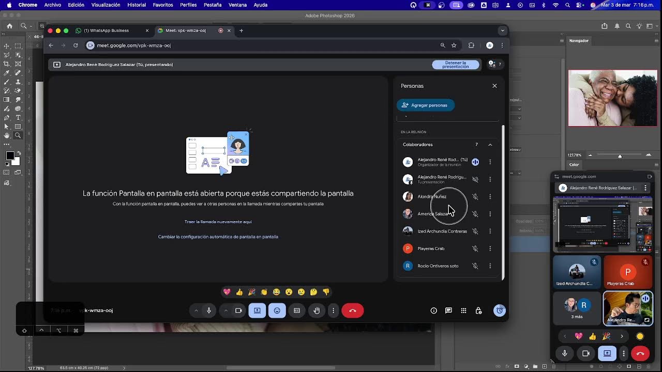This screenshot has width=662, height=372.
Task: Close the Personas side panel
Action: [494, 86]
